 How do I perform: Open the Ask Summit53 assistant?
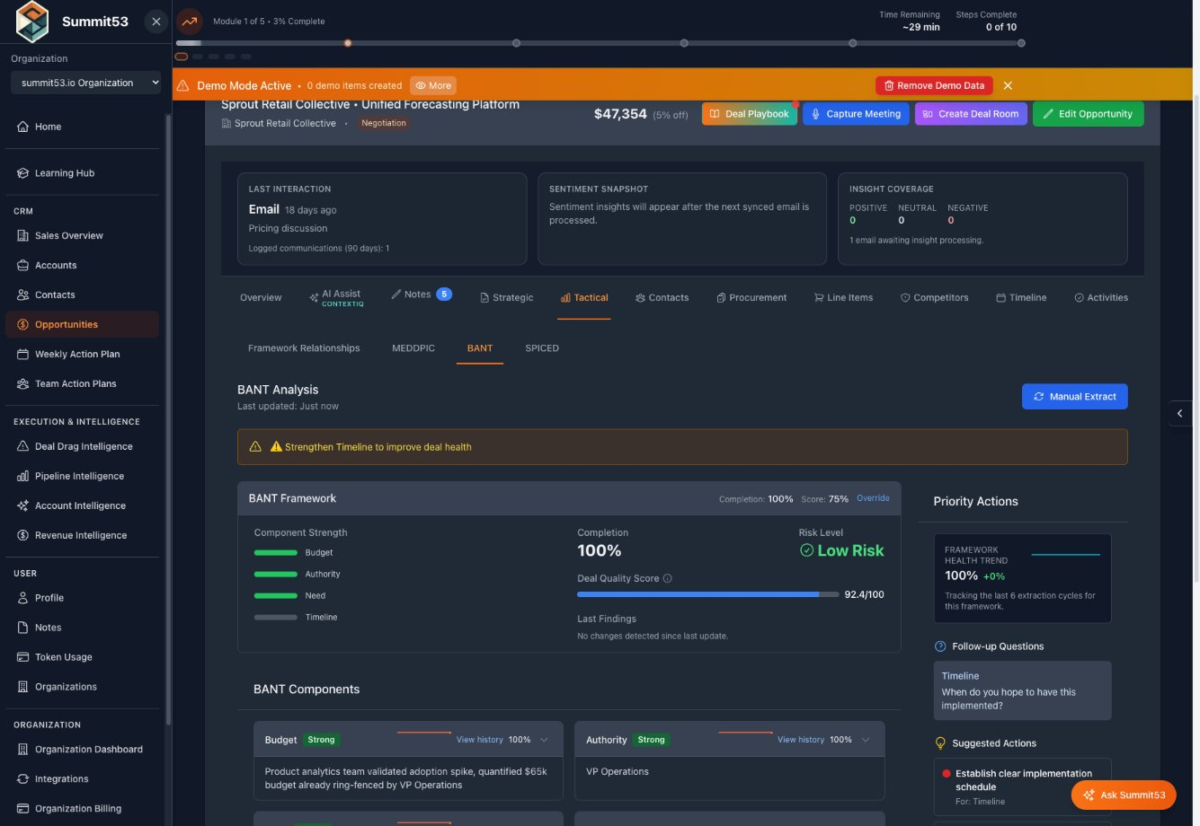click(1124, 795)
